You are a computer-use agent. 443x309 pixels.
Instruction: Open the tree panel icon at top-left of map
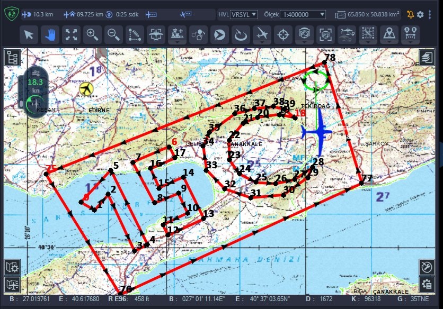point(12,57)
